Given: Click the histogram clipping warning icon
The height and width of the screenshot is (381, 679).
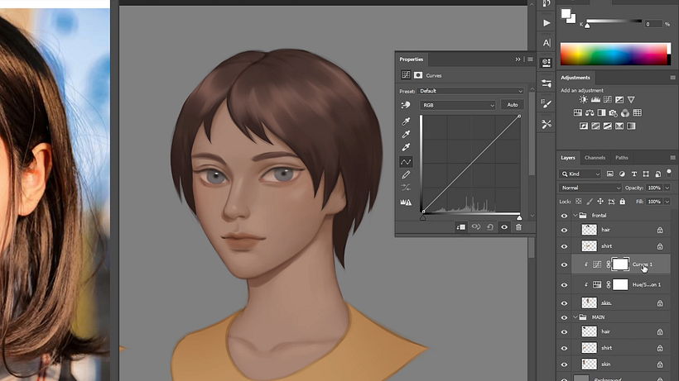Looking at the screenshot, I should (406, 202).
